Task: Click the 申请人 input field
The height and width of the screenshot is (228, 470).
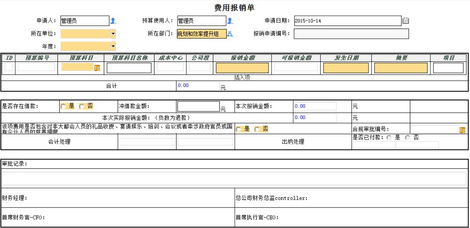Action: tap(85, 21)
